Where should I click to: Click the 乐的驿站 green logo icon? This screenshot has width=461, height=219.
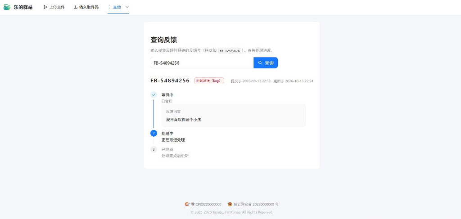click(7, 7)
